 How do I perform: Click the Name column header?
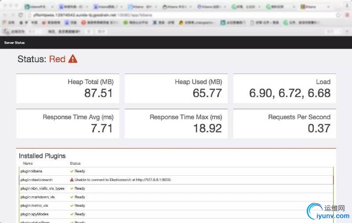click(x=28, y=163)
